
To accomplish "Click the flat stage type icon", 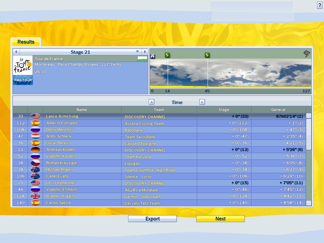I will [x=142, y=59].
